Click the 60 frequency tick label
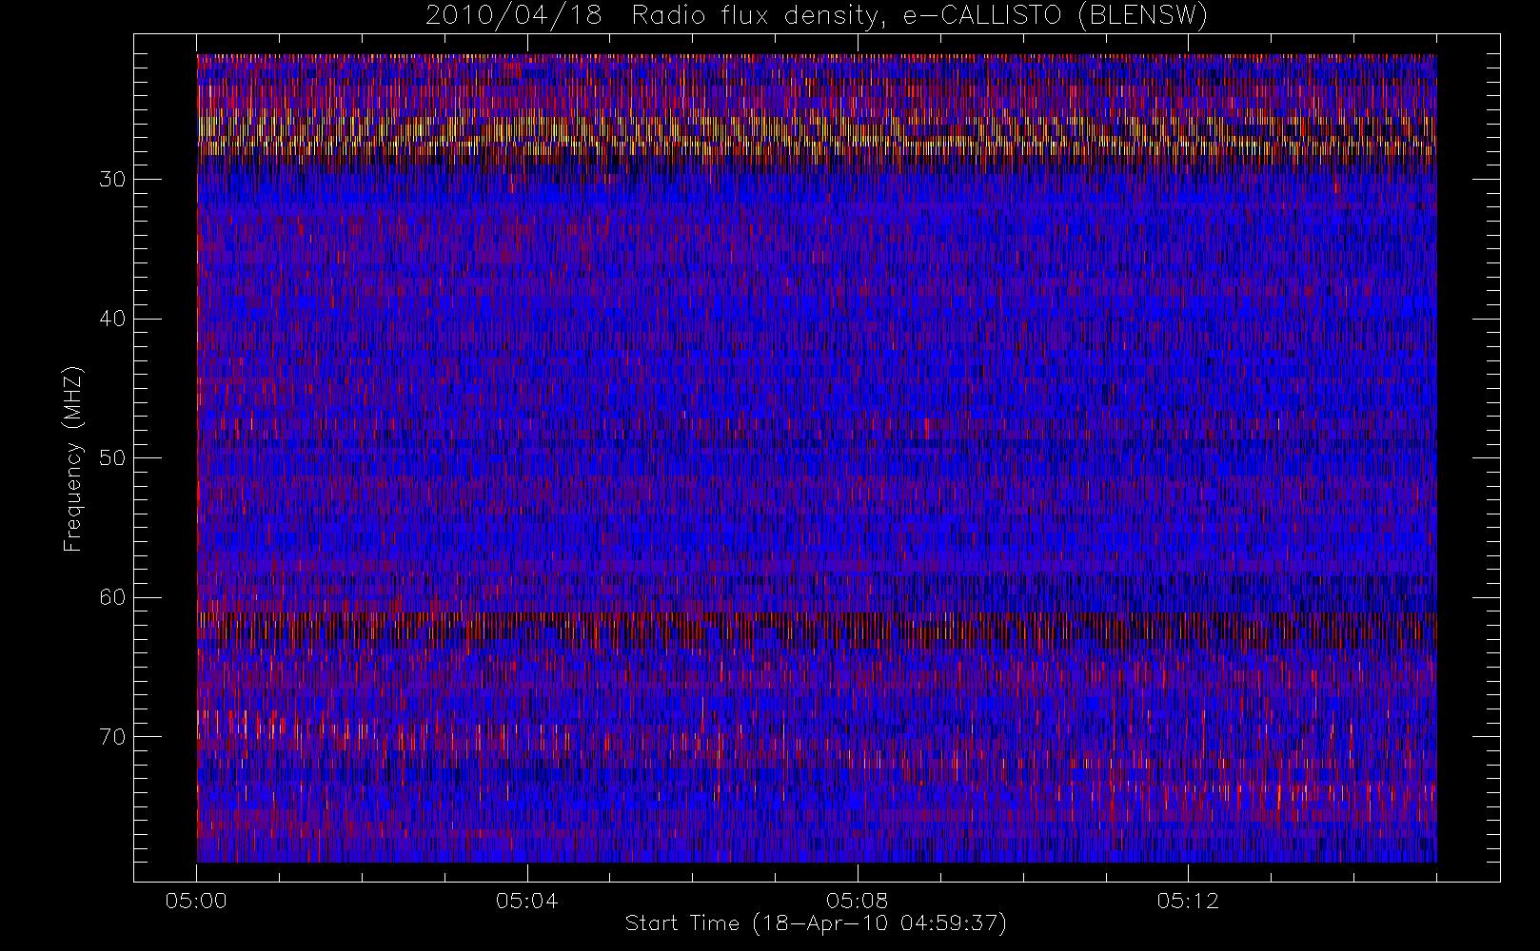This screenshot has height=951, width=1540. click(x=112, y=597)
